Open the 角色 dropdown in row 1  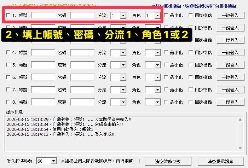pyautogui.click(x=157, y=16)
